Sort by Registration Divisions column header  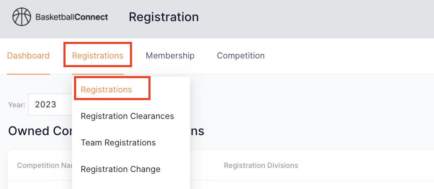coord(261,165)
